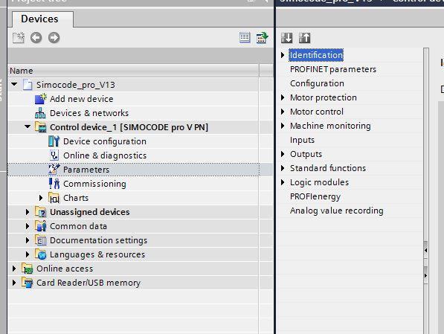Expand the Identification parameter group
The height and width of the screenshot is (334, 444).
[283, 55]
